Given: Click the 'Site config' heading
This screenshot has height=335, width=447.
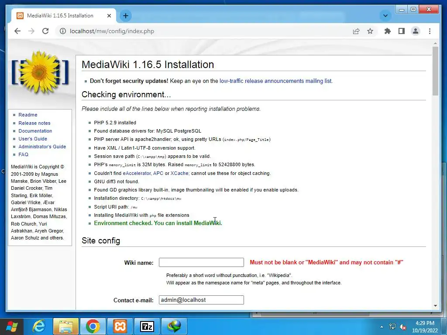Looking at the screenshot, I should point(101,241).
